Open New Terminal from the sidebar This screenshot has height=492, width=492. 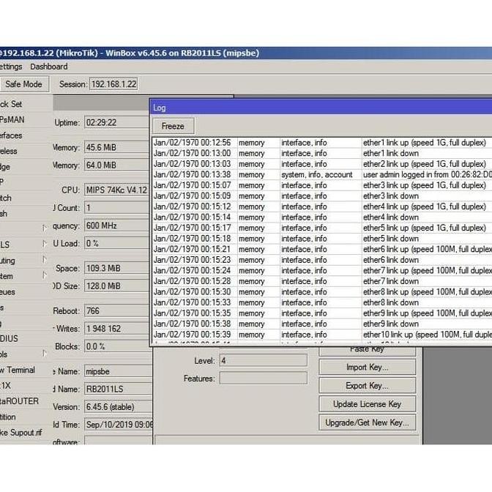click(x=18, y=370)
